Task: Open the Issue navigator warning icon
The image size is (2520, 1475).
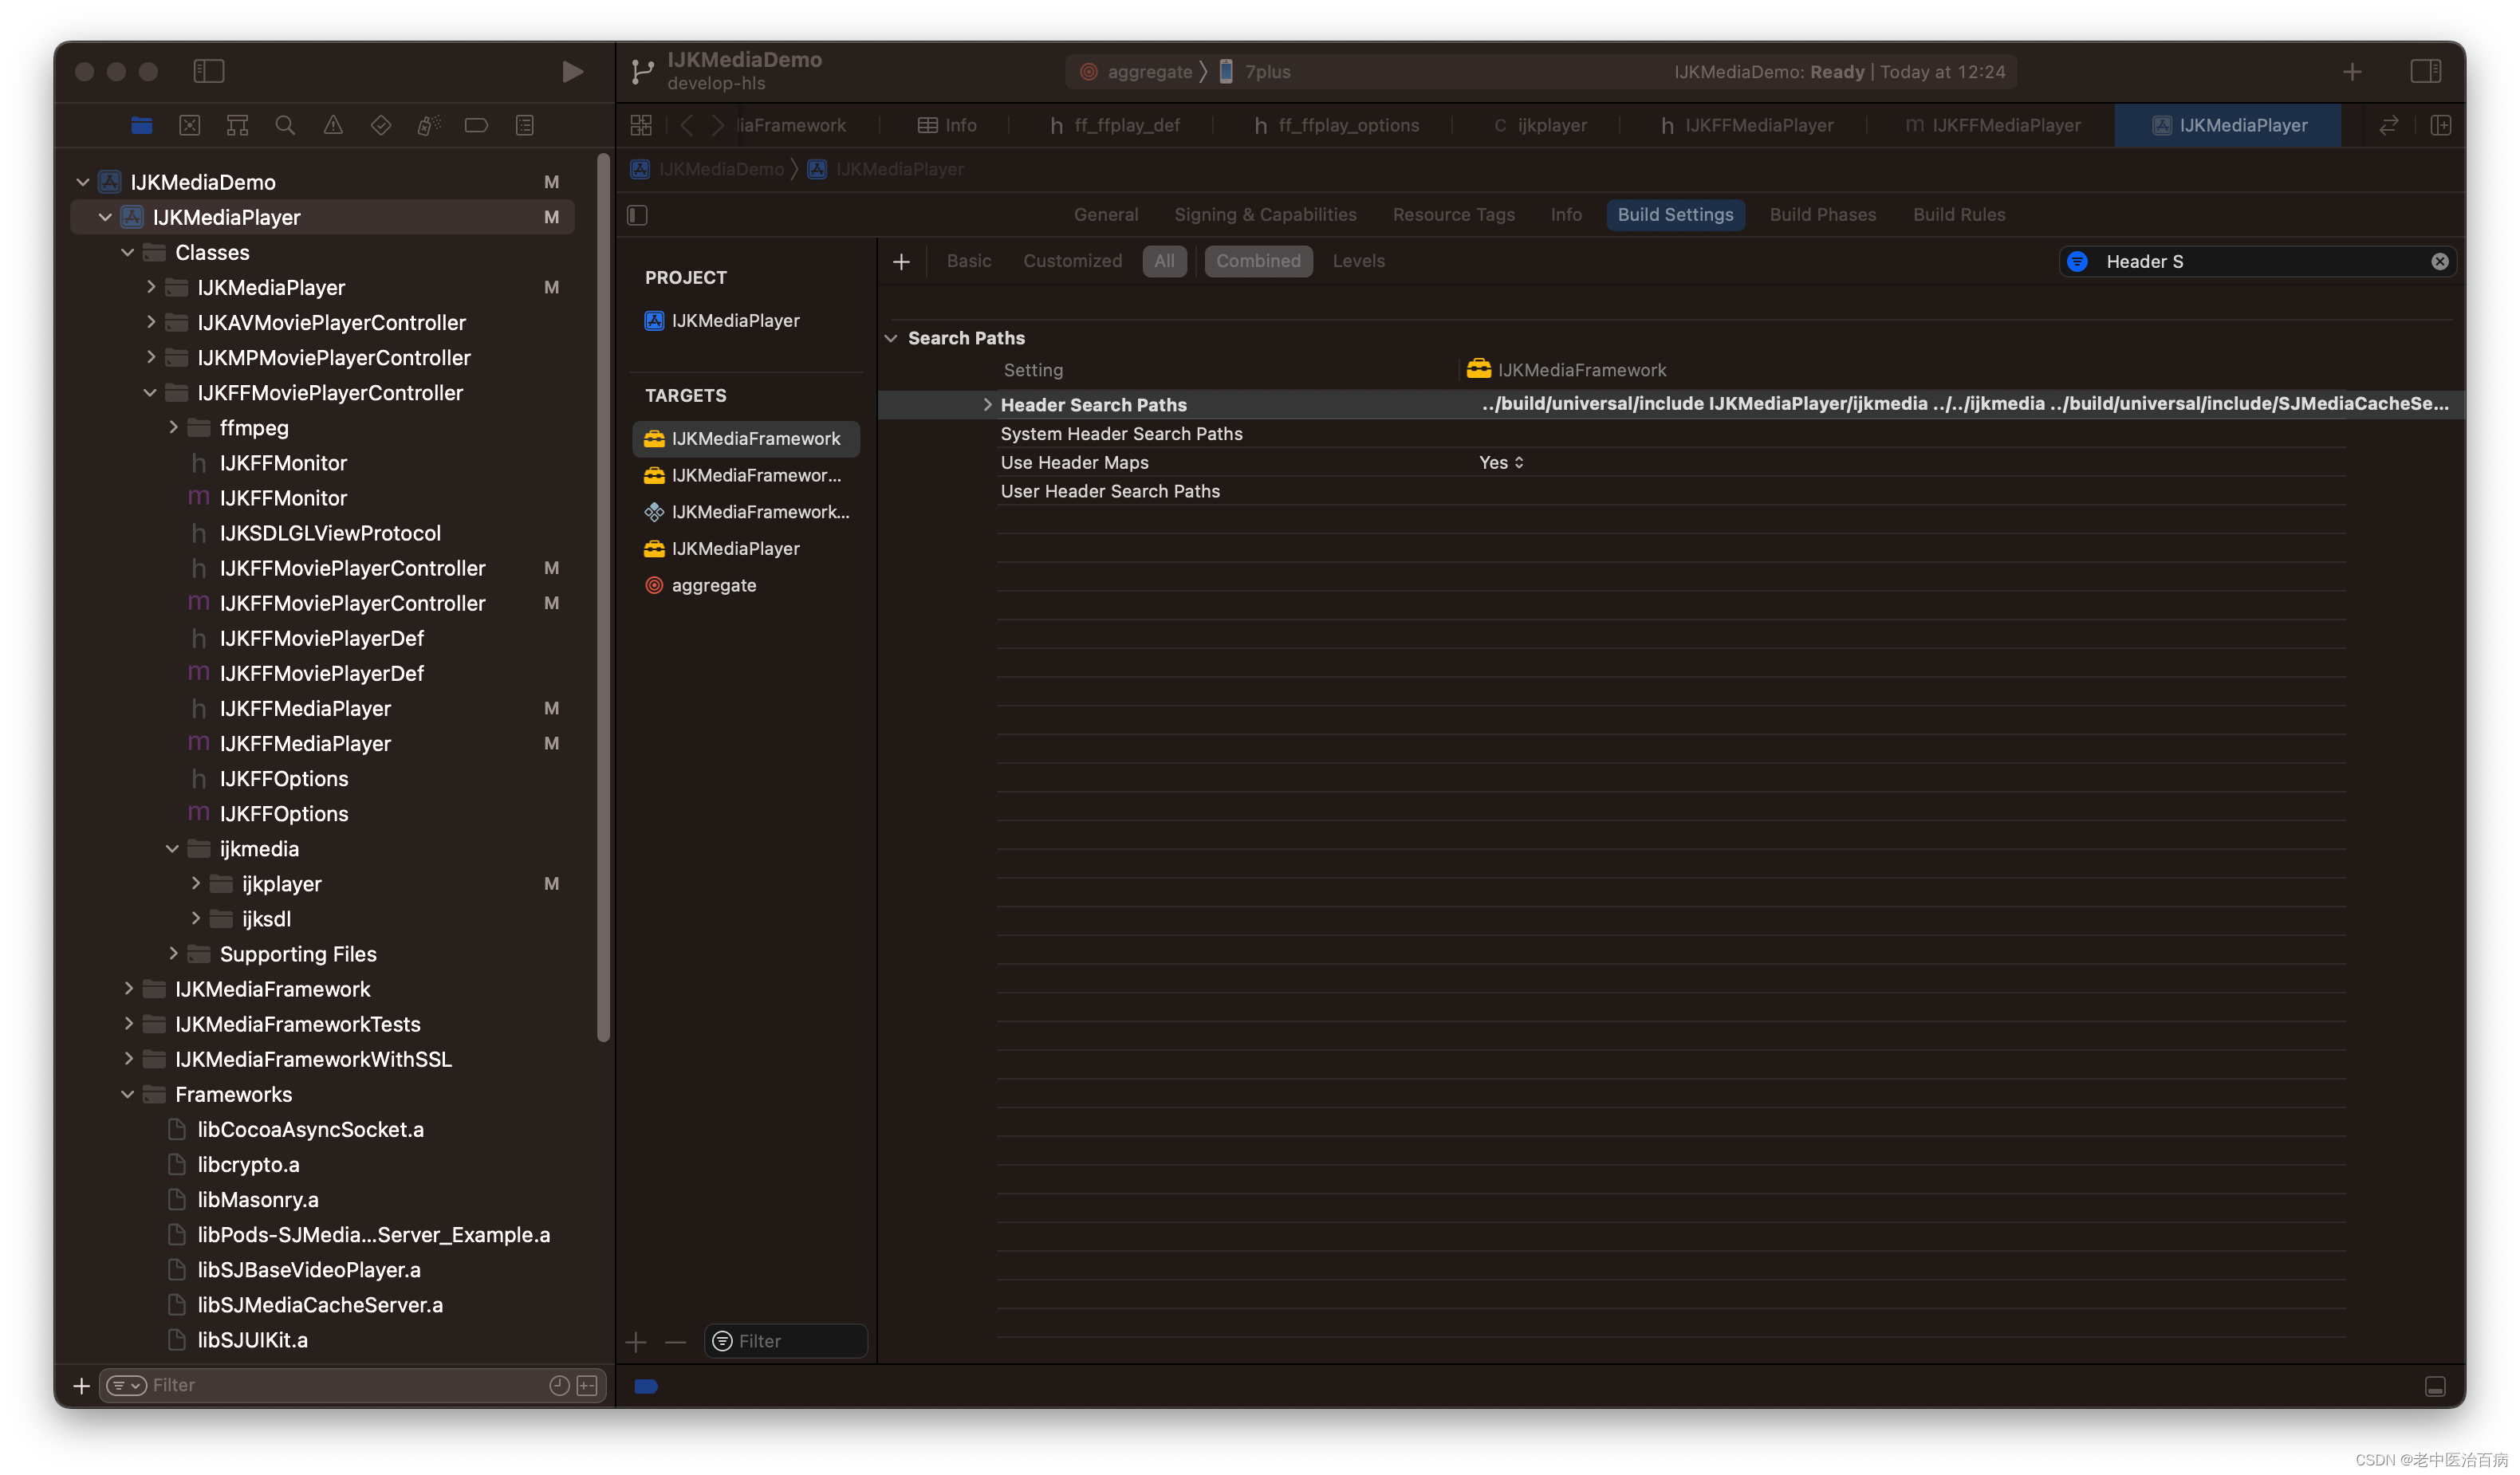Action: click(x=333, y=125)
